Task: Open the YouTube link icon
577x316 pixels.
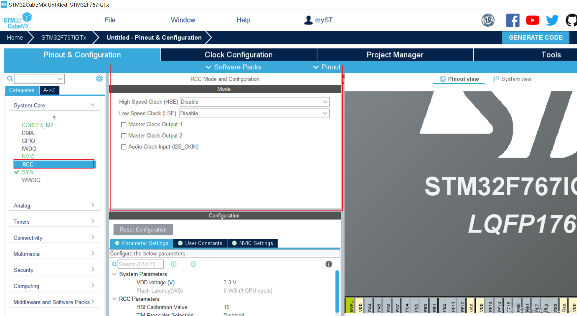Action: [x=532, y=20]
